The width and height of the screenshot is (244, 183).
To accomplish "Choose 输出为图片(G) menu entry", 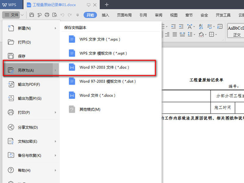I will click(x=31, y=98).
